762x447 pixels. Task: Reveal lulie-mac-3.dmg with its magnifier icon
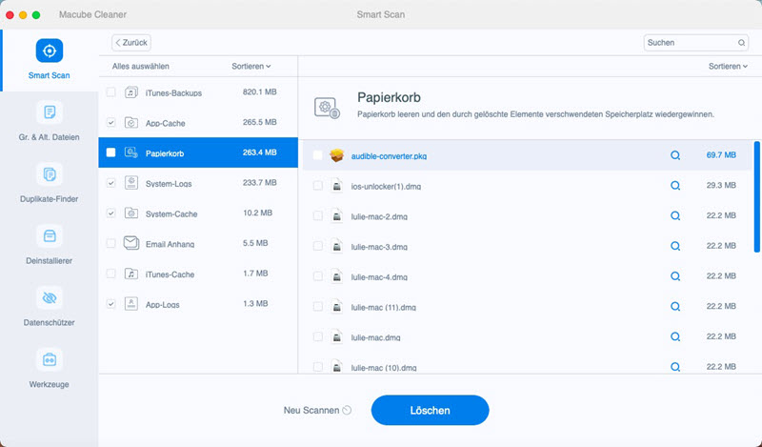click(675, 246)
